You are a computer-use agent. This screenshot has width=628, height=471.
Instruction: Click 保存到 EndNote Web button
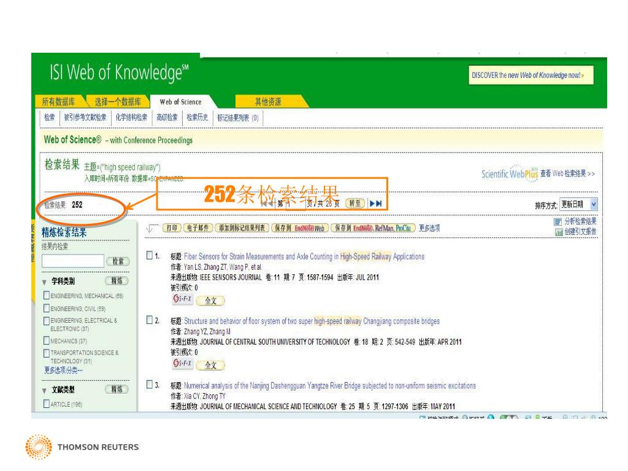[x=300, y=228]
